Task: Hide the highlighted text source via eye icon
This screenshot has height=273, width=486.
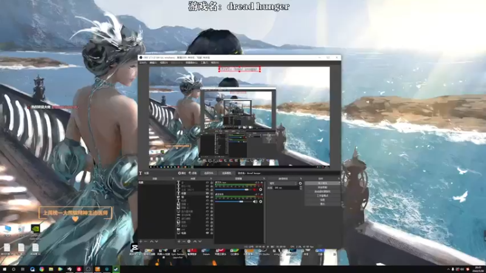Action: [x=207, y=194]
